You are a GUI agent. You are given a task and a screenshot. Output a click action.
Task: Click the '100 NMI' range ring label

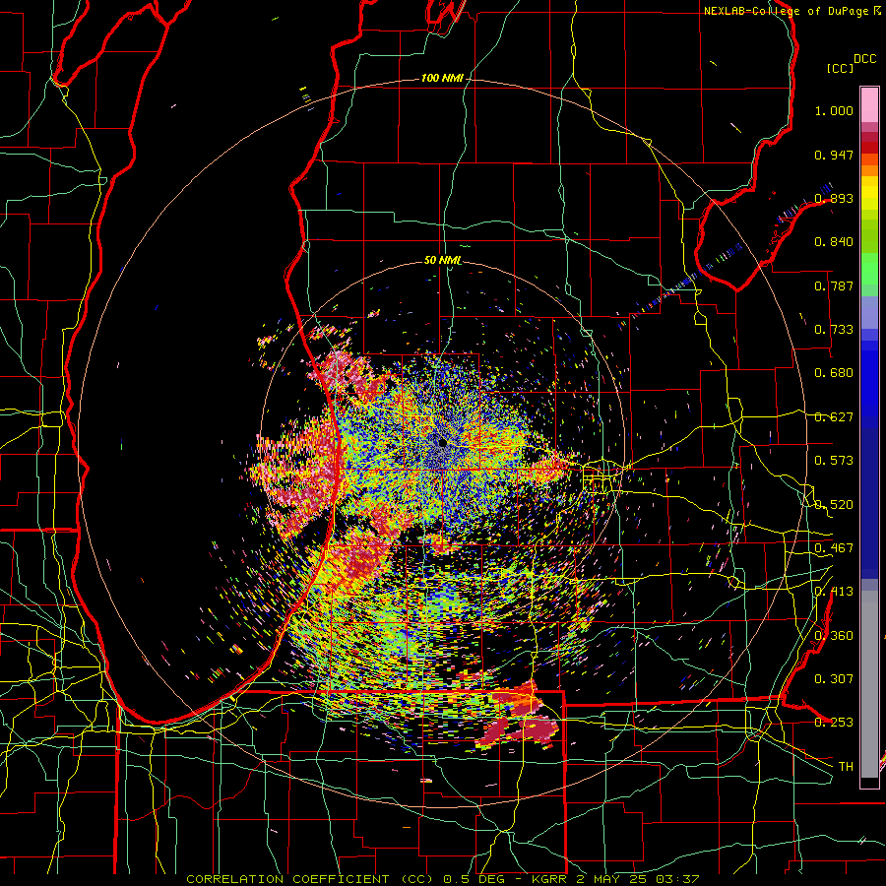pos(442,78)
